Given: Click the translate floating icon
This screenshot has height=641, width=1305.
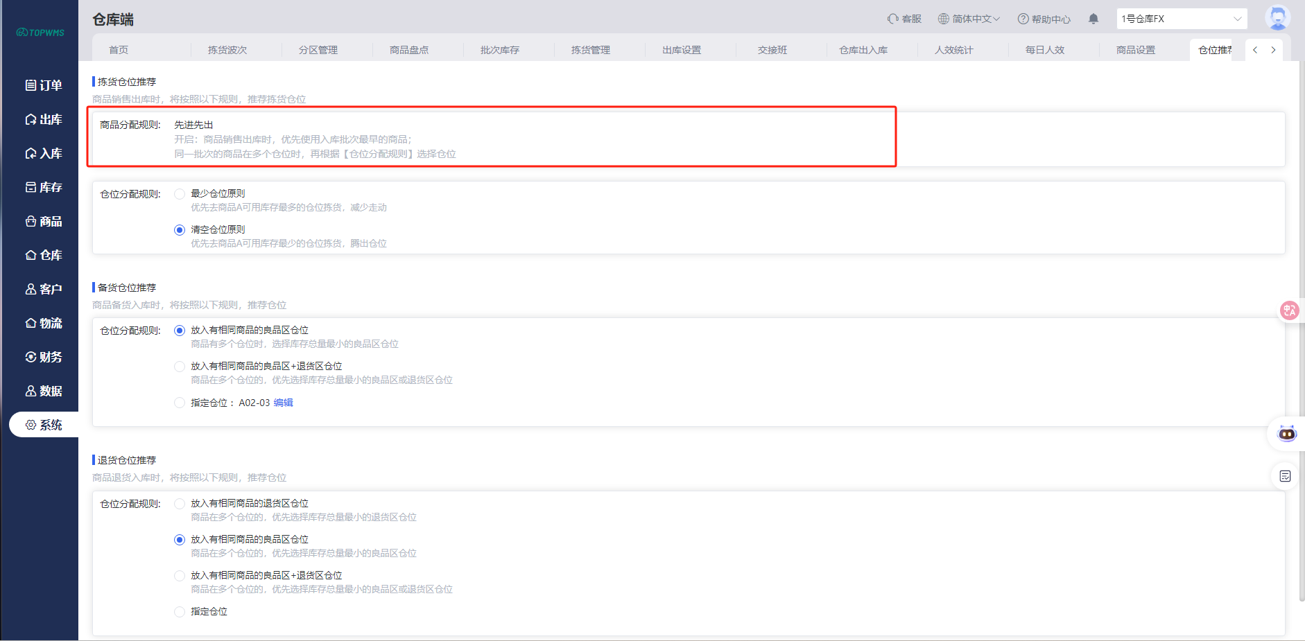Looking at the screenshot, I should [1289, 310].
